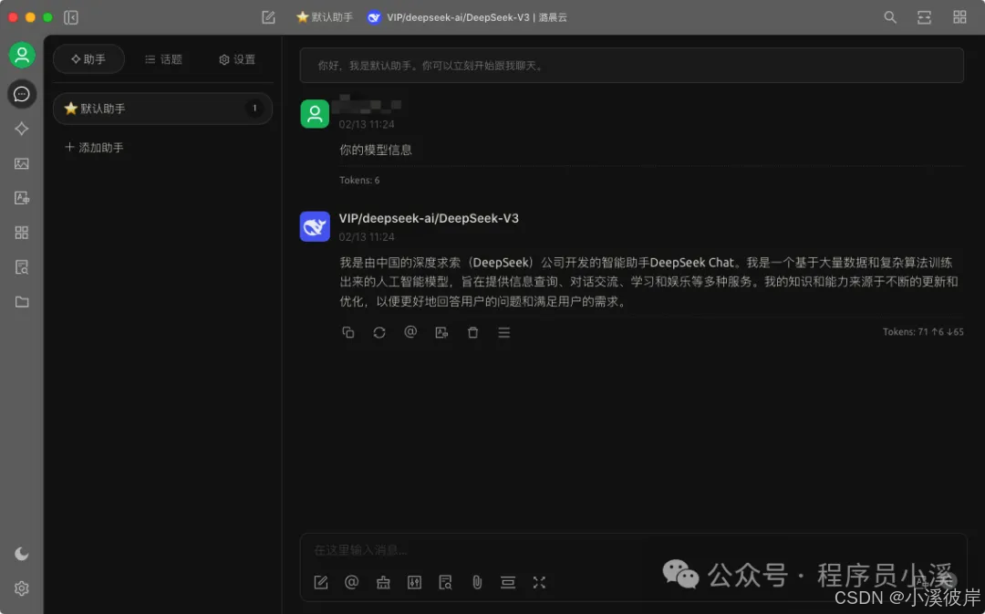
Task: Clear context using the divider-lines icon
Action: (508, 583)
